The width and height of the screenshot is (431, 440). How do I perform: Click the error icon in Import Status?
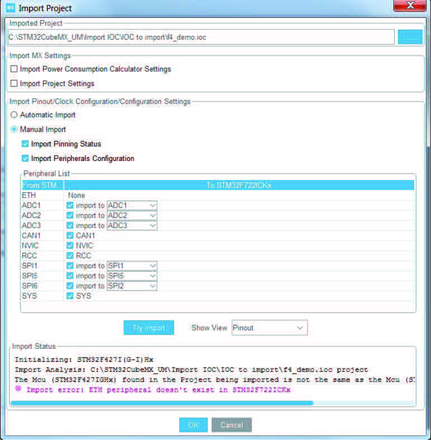(18, 389)
